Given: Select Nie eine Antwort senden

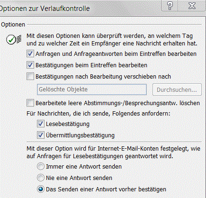Looking at the screenshot, I should coord(41,178).
